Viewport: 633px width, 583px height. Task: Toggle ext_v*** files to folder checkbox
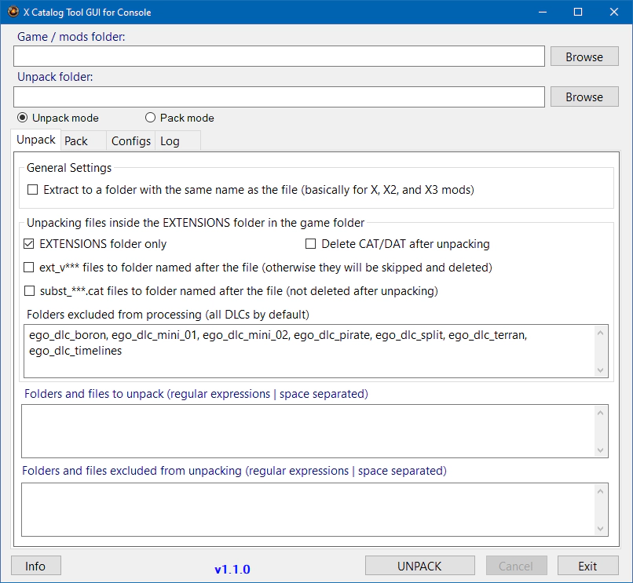29,268
